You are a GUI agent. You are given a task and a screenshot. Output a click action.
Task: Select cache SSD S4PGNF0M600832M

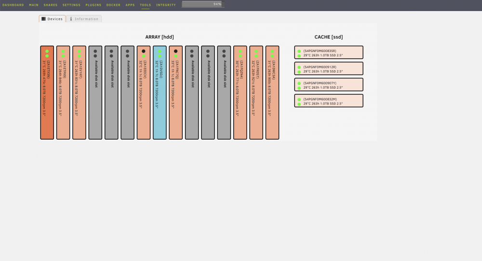(329, 101)
